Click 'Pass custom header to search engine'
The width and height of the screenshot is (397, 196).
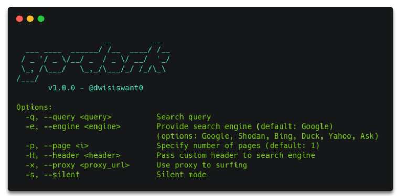tap(235, 155)
